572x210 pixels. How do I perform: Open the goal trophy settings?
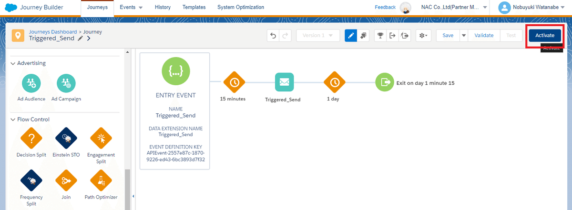(380, 36)
